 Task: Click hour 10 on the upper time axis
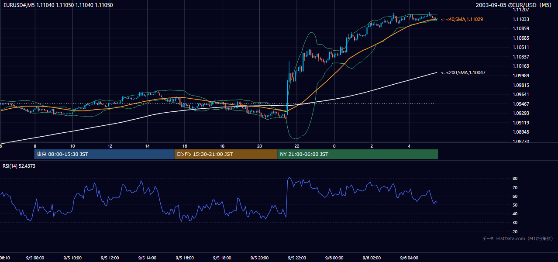(72, 146)
